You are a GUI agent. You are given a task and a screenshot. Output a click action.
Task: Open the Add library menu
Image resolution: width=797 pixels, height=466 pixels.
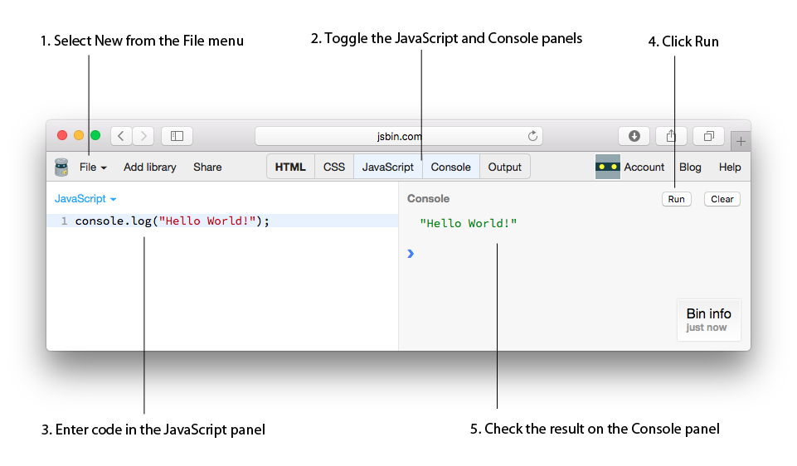click(x=150, y=167)
